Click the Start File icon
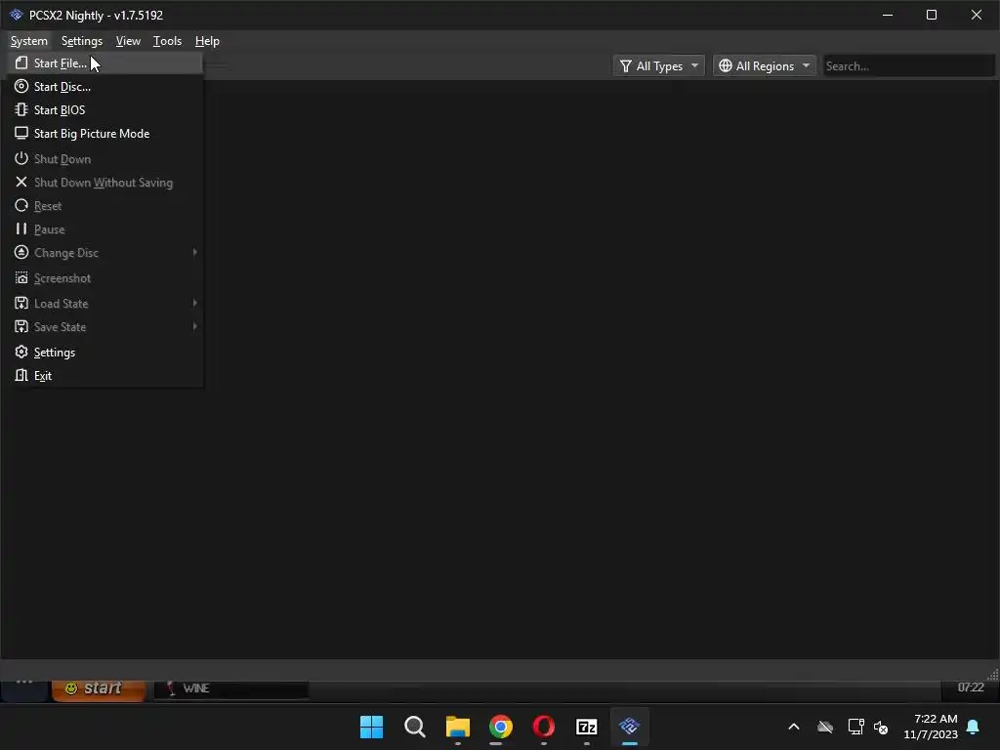The width and height of the screenshot is (1000, 750). tap(21, 63)
